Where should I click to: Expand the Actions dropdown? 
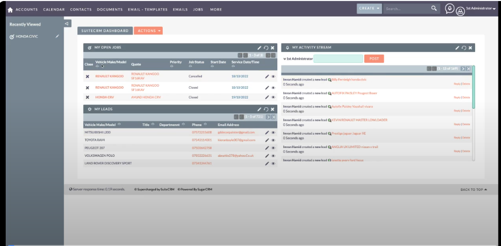(x=148, y=31)
